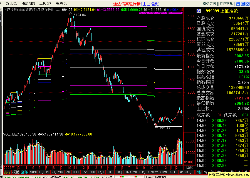
Task: Click the 权证成交 row
Action: (222, 39)
